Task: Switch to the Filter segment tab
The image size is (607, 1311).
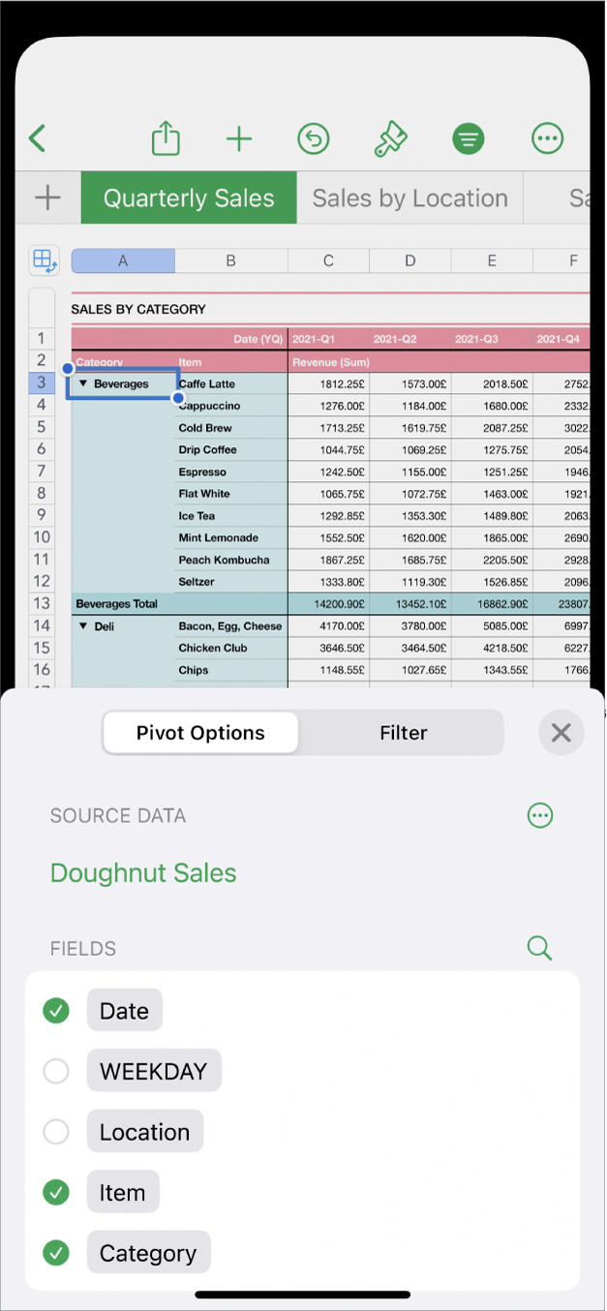Action: 403,733
